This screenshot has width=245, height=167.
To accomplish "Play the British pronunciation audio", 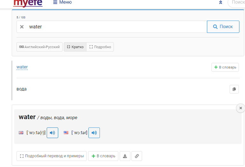I will pos(52,133).
